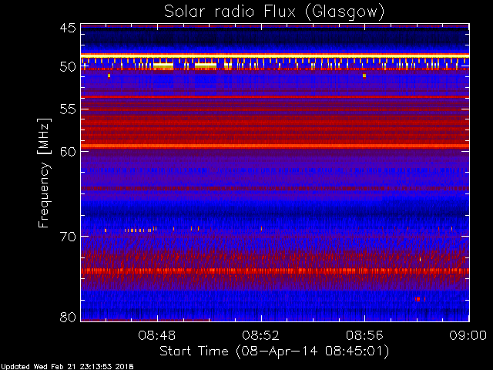Click the 45 frequency tick label
The height and width of the screenshot is (370, 493).
coord(68,28)
